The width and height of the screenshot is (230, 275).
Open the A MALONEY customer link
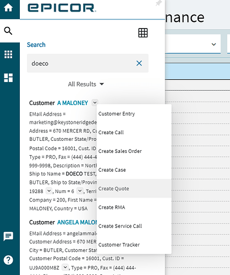(x=73, y=103)
